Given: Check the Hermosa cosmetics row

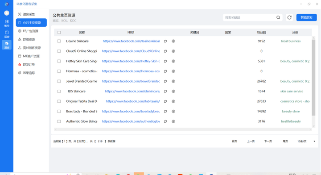Looking at the screenshot, I should point(59,71).
